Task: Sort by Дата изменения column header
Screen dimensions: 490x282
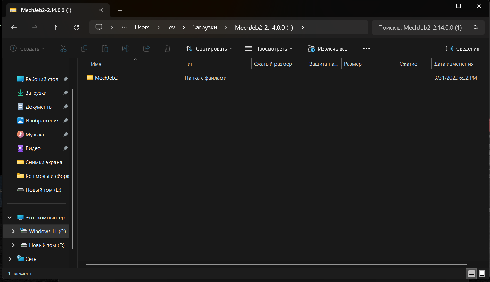Action: (454, 64)
